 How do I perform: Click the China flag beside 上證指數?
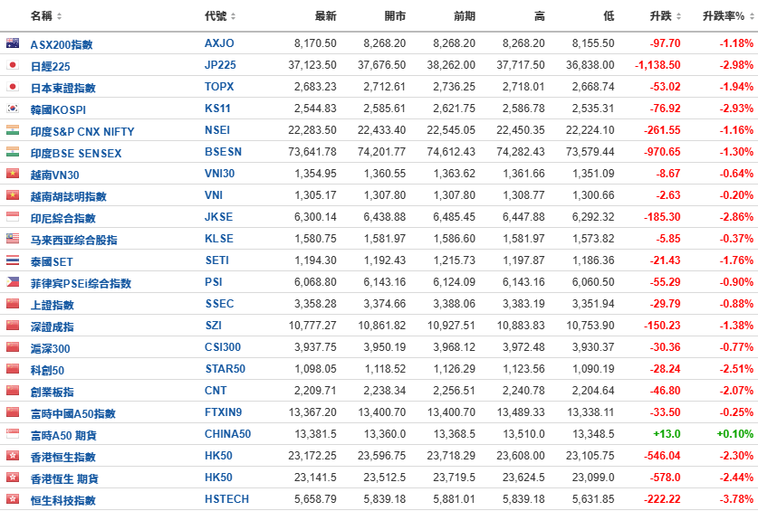pyautogui.click(x=13, y=304)
